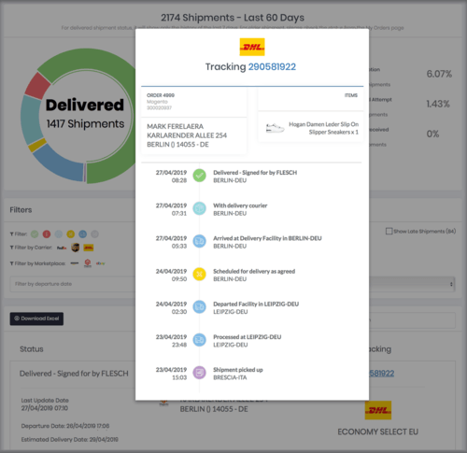
Task: Click '1.43%' statistic value
Action: (438, 104)
